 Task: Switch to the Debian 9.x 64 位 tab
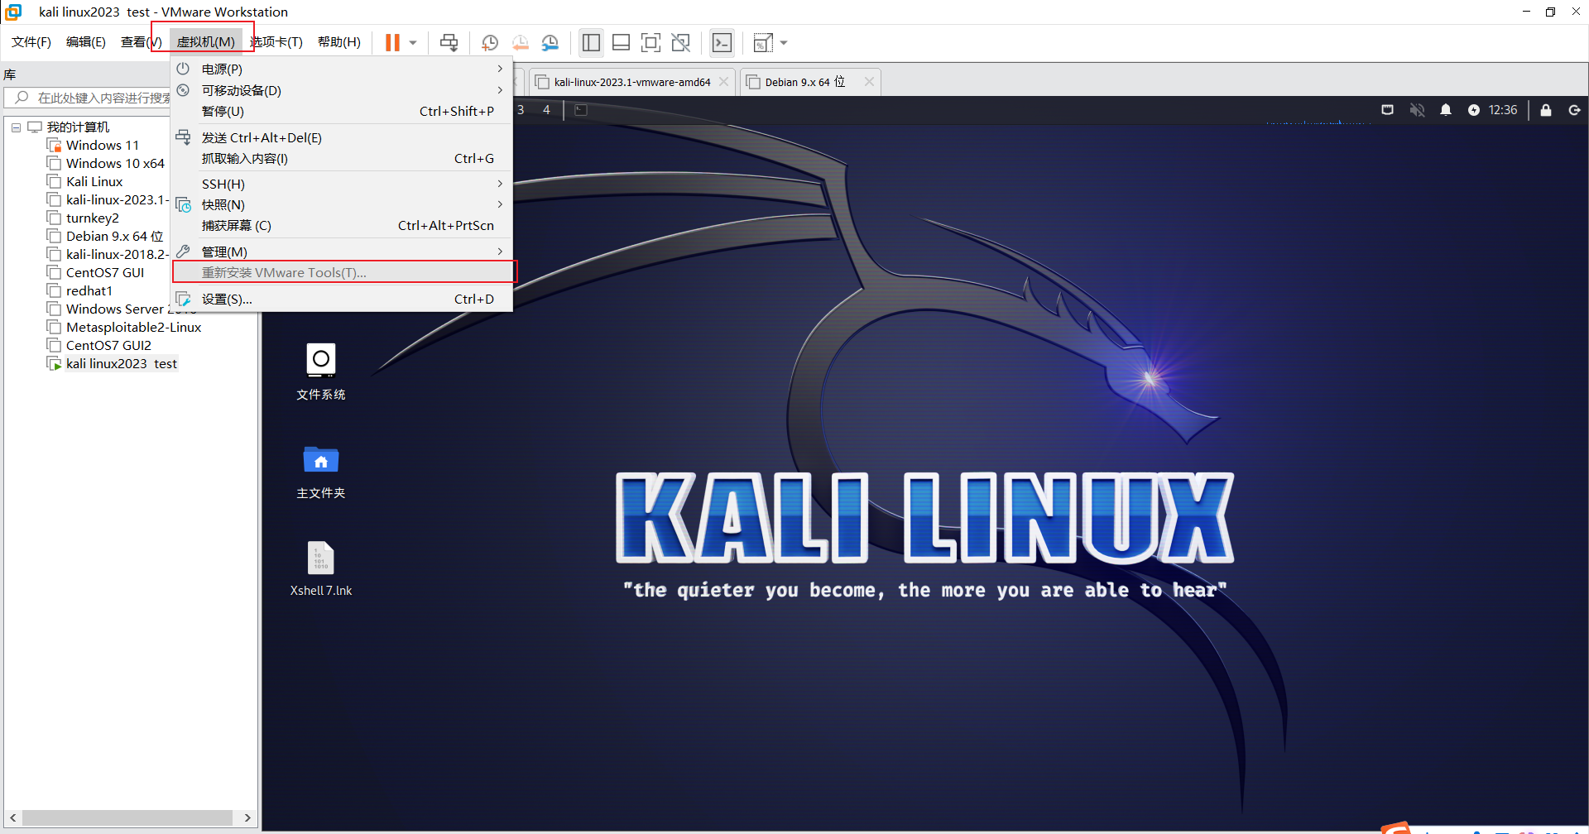pos(810,82)
